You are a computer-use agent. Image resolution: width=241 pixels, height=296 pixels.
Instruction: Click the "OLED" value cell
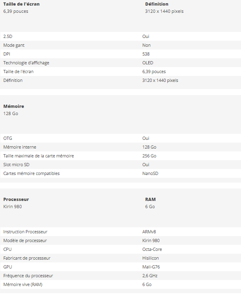click(147, 63)
